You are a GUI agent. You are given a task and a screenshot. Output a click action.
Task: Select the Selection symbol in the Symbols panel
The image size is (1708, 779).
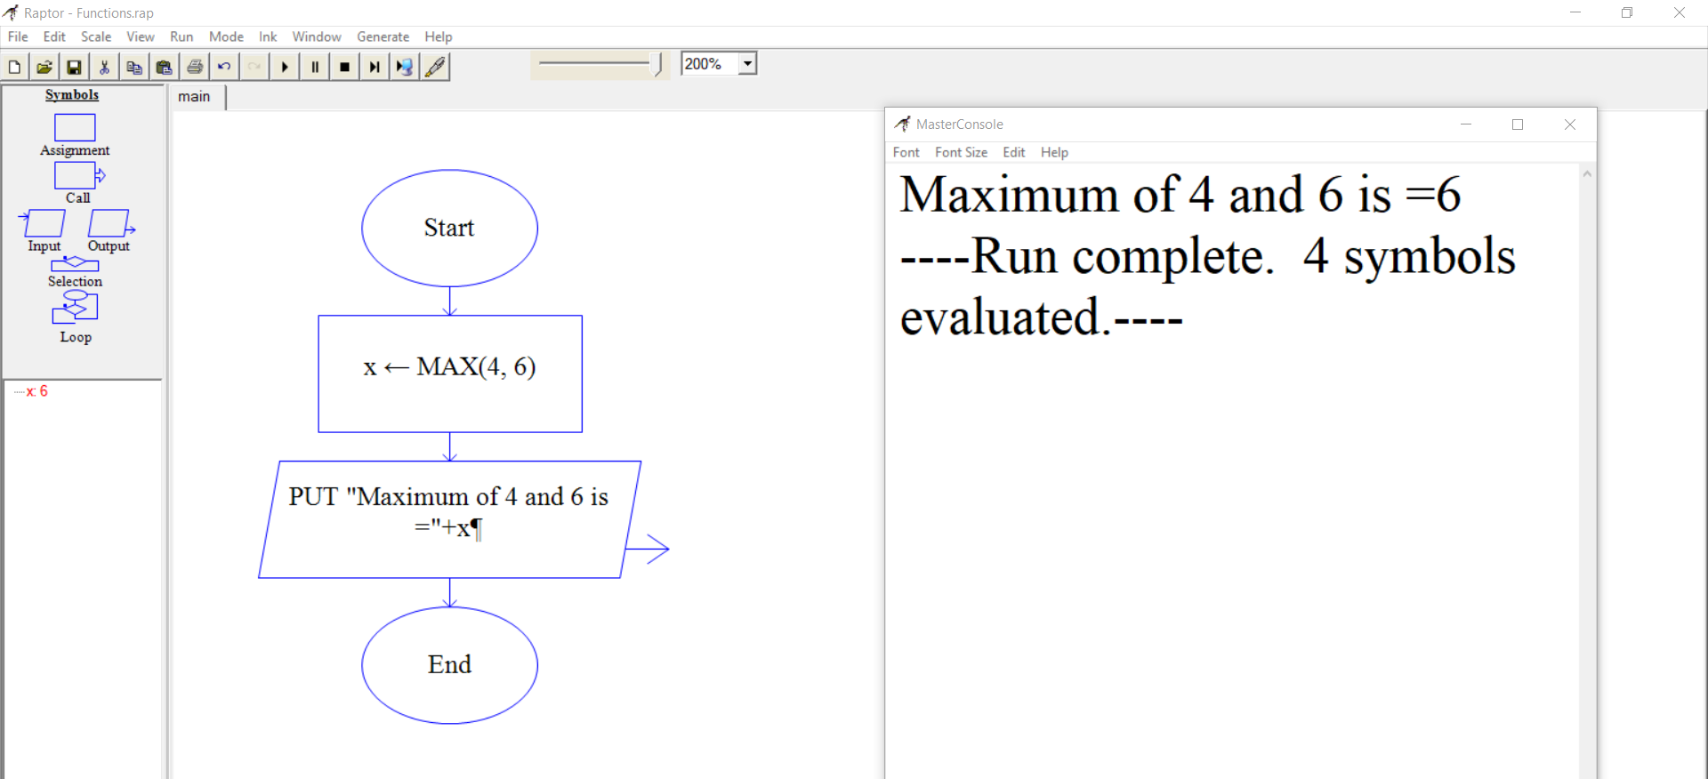75,264
